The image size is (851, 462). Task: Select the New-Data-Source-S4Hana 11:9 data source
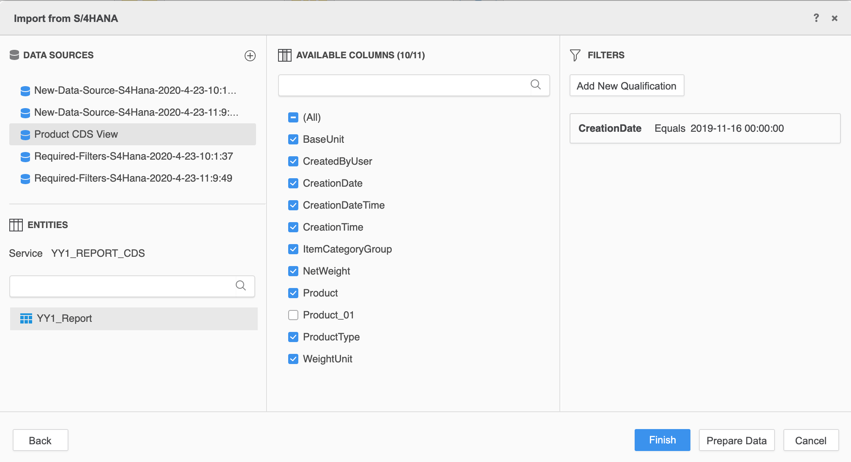136,112
